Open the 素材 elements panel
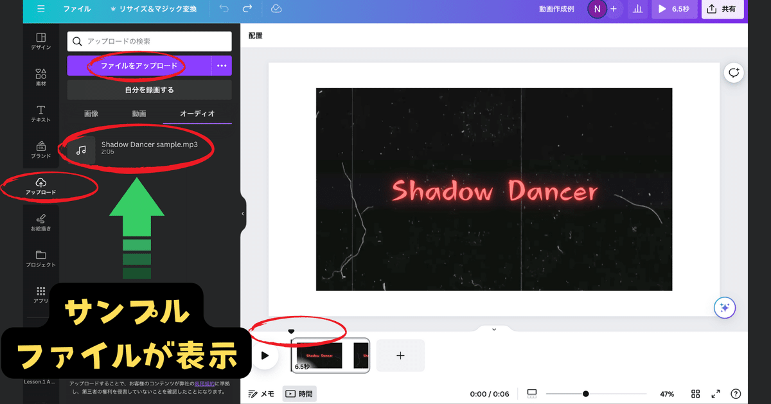Viewport: 771px width, 404px height. (41, 78)
